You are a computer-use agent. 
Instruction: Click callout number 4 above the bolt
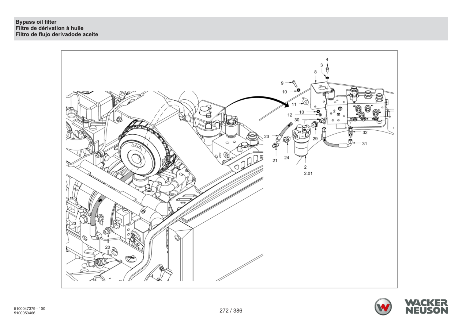point(327,59)
